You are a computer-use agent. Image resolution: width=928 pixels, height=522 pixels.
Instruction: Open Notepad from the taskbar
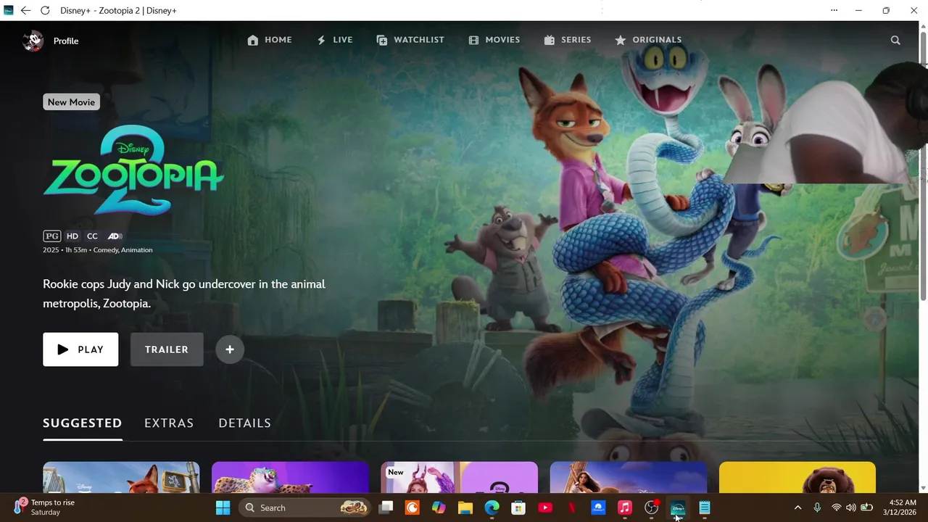(x=705, y=507)
